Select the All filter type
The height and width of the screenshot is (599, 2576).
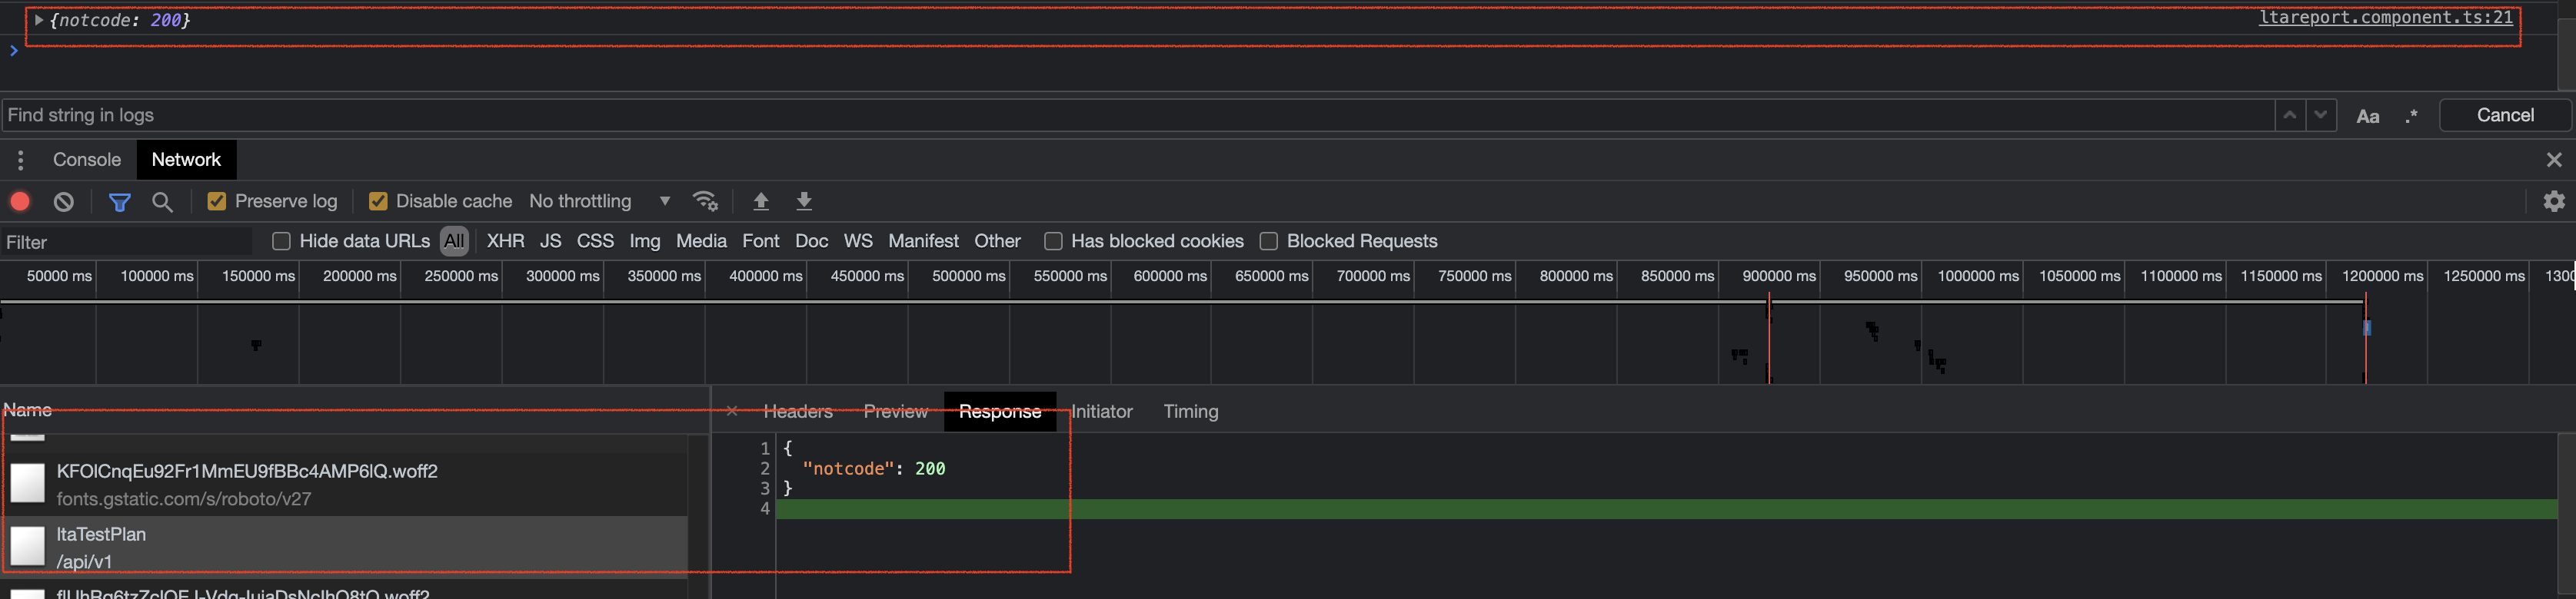click(454, 242)
